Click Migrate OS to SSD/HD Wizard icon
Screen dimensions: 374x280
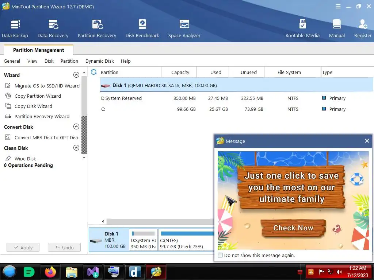pyautogui.click(x=8, y=85)
